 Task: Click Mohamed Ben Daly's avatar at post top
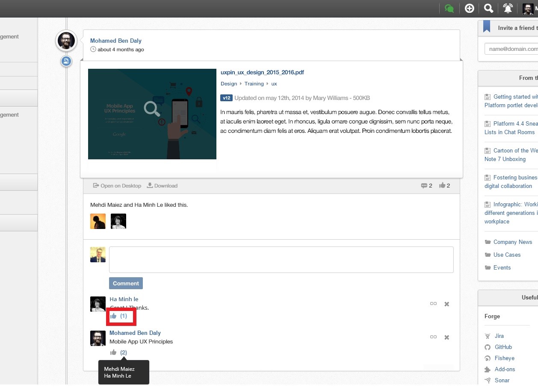coord(66,41)
